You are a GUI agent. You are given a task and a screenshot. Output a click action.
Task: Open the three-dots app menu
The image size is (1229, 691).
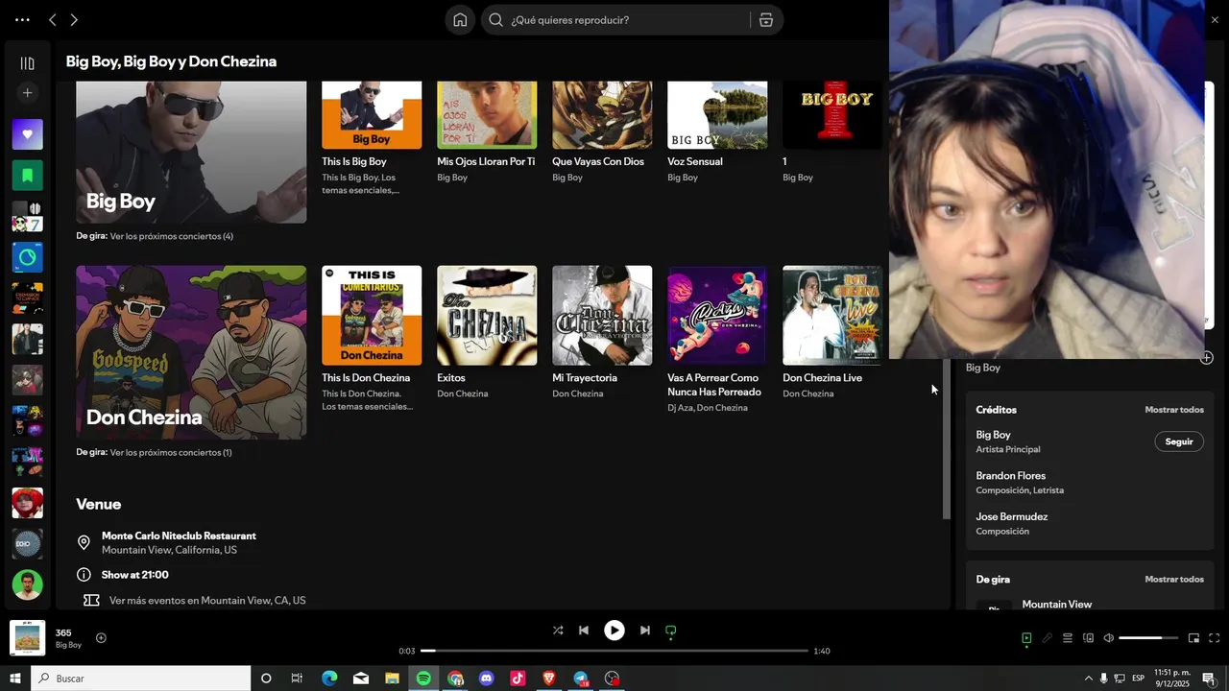pos(22,20)
